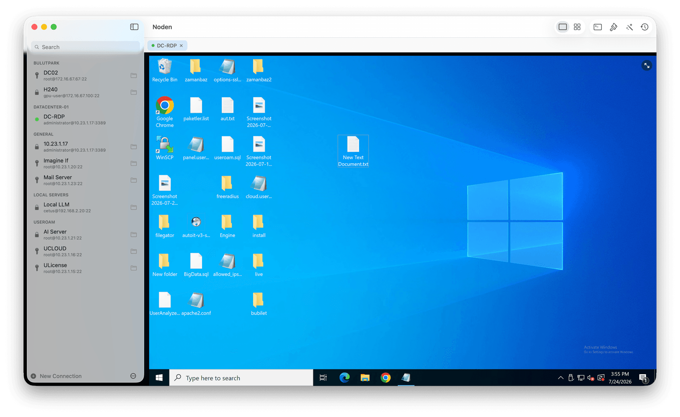Open Microsoft Edge from taskbar

point(345,378)
